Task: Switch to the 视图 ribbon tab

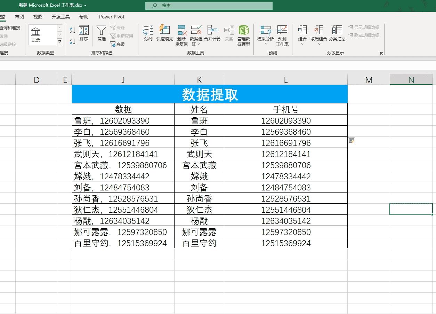Action: [38, 16]
